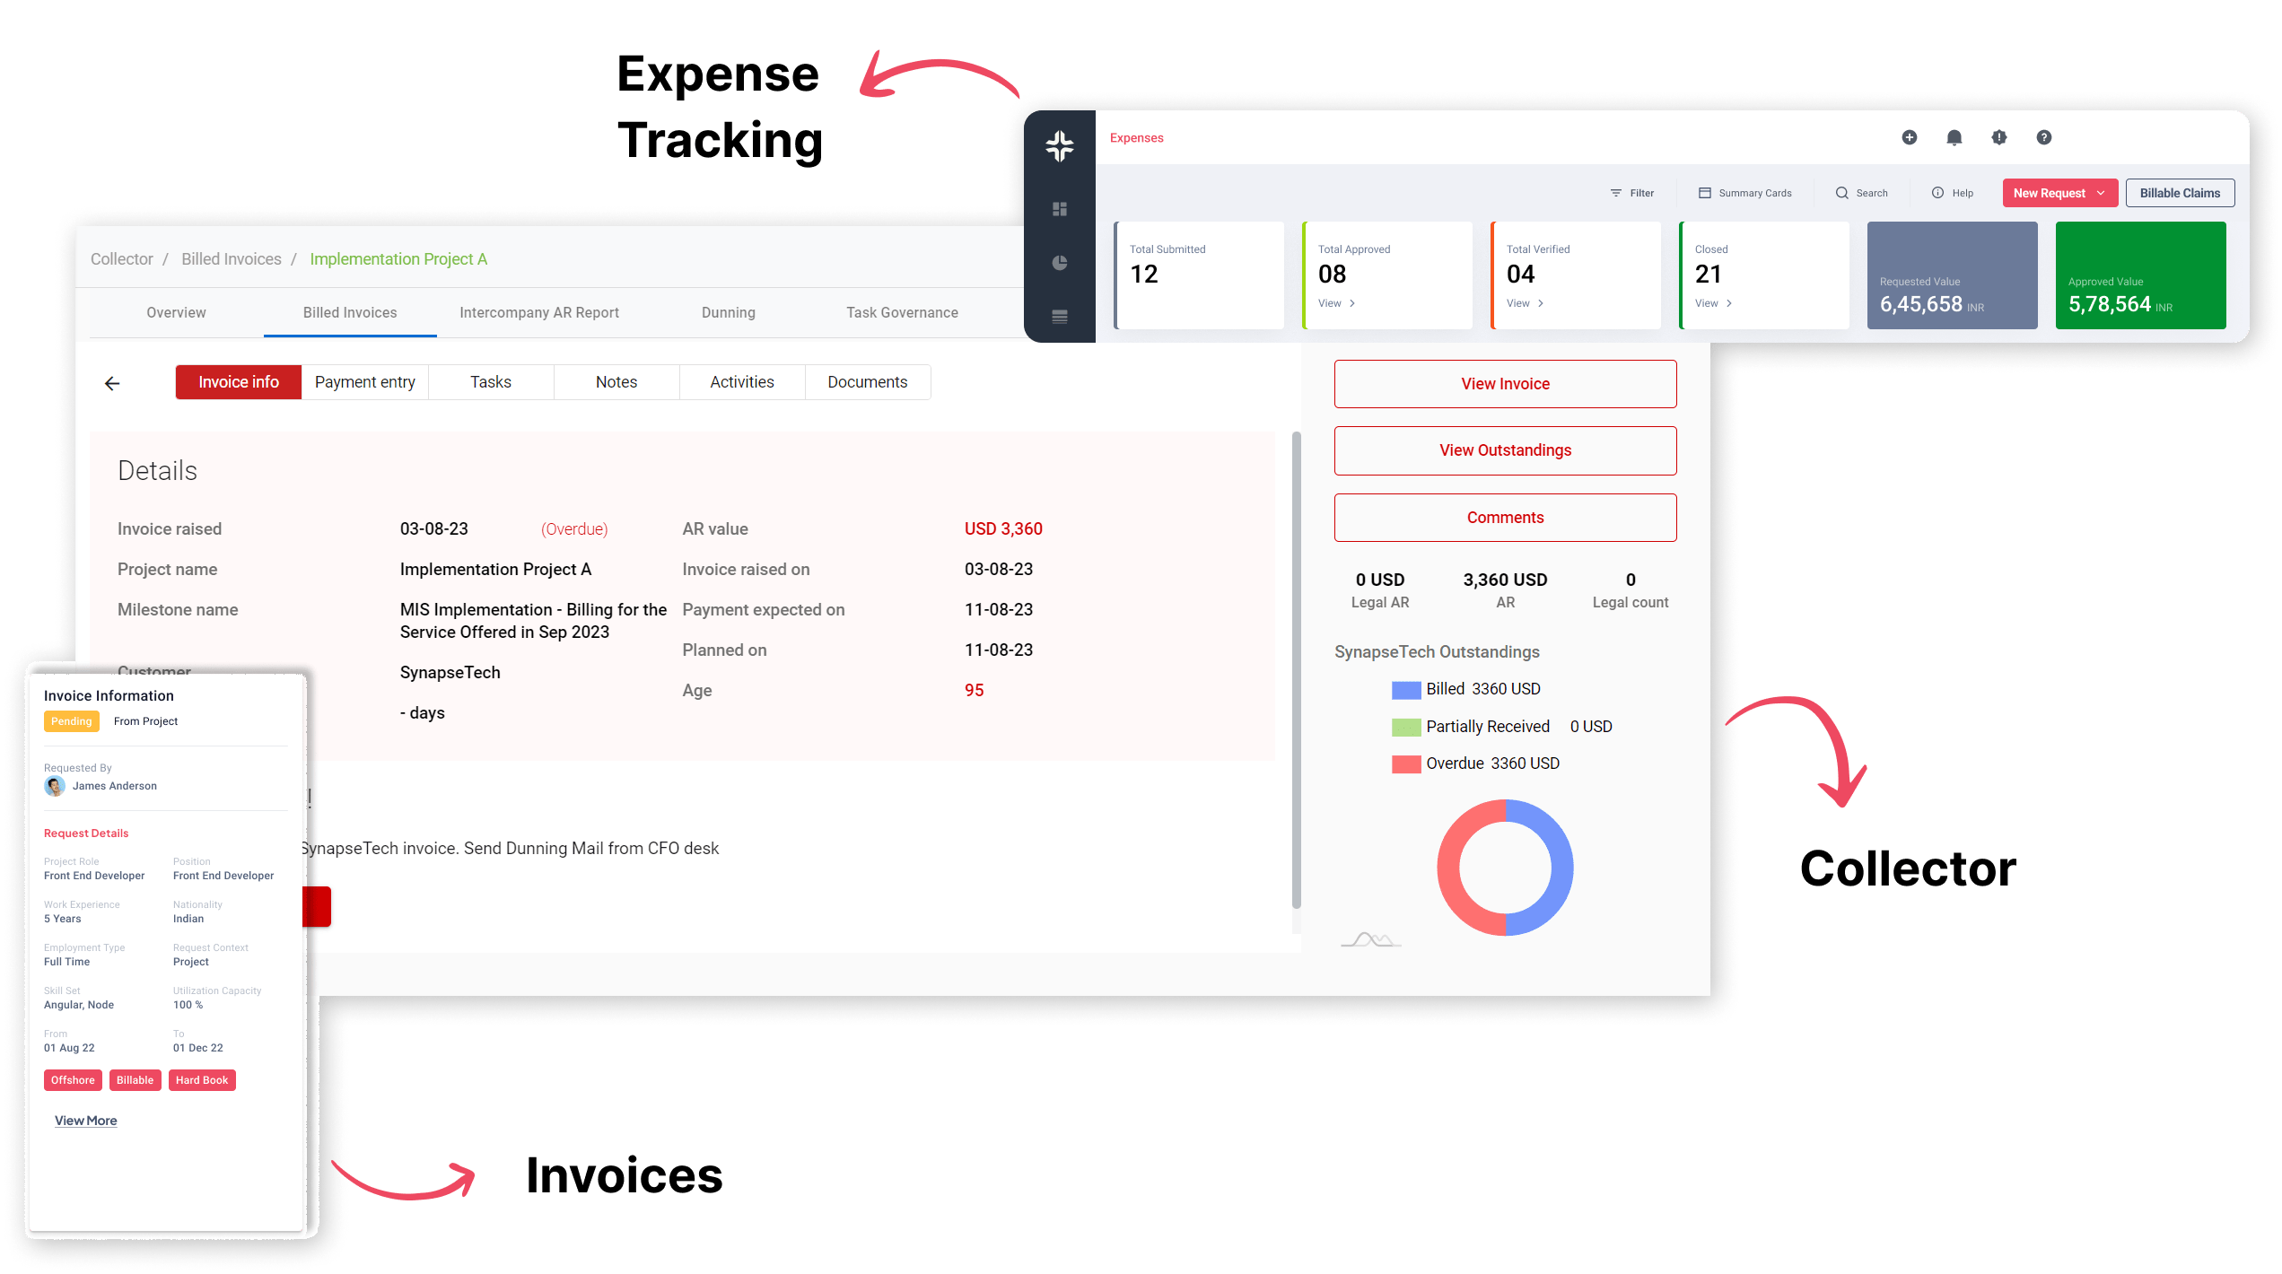Select pie chart icon in sidebar
Image resolution: width=2282 pixels, height=1274 pixels.
(x=1060, y=263)
